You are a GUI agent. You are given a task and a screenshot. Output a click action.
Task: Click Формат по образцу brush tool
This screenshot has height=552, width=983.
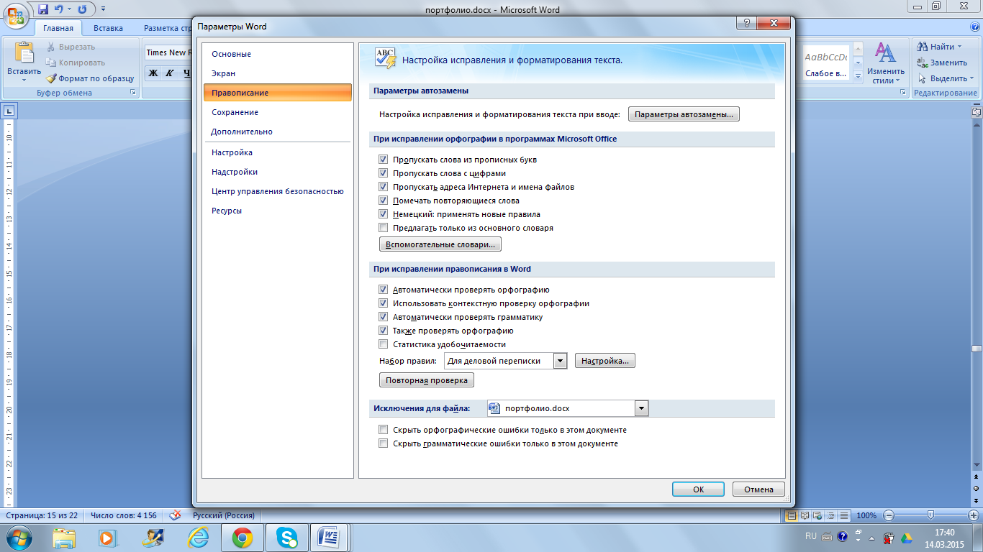point(90,78)
